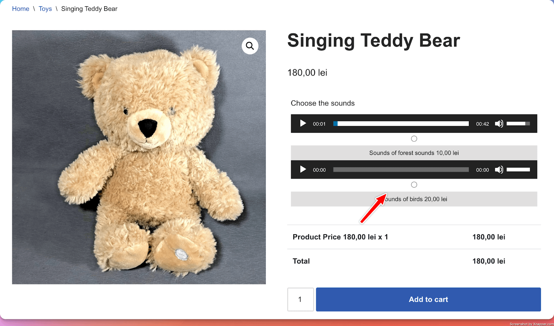Click the Add to cart button

click(428, 299)
